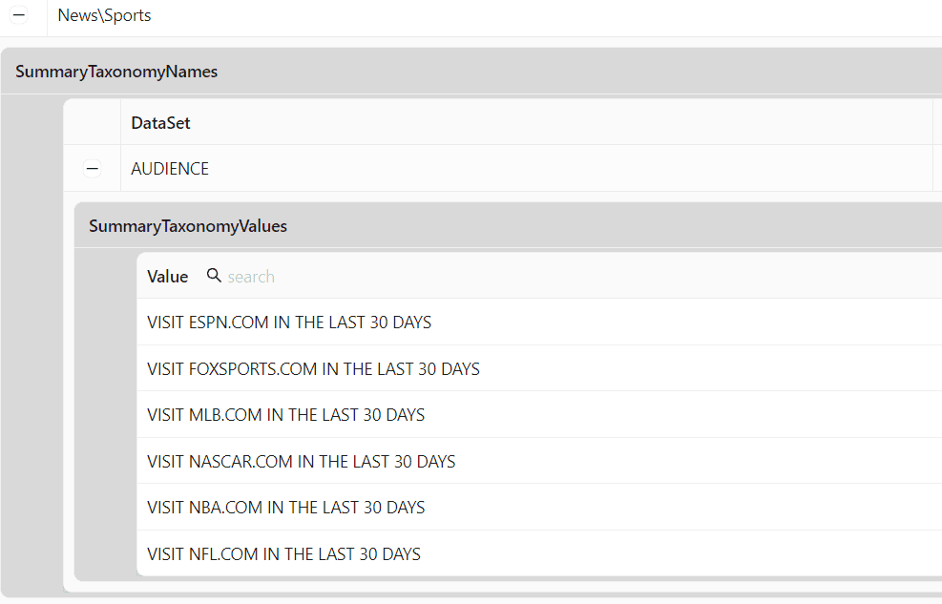Collapse the AUDIENCE dataset row
This screenshot has width=942, height=604.
[x=92, y=169]
